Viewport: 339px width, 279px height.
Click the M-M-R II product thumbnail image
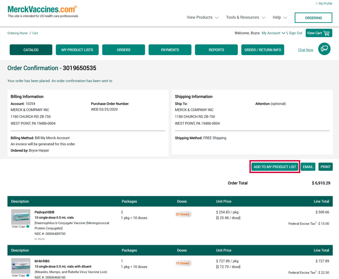21,266
